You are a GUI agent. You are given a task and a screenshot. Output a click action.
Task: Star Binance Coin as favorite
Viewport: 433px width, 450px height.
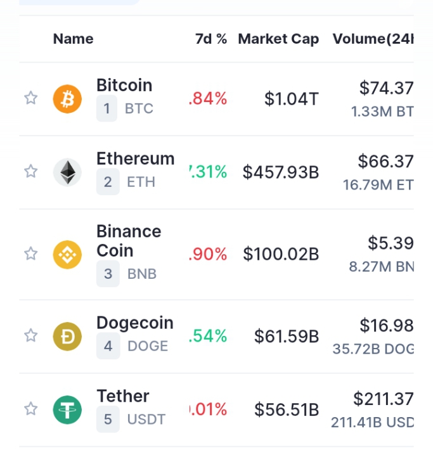pyautogui.click(x=30, y=254)
